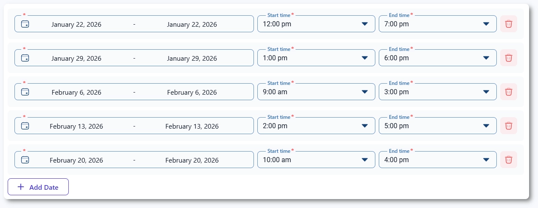This screenshot has height=208, width=538.
Task: Open the 2:00 pm start time selector
Action: (316, 126)
